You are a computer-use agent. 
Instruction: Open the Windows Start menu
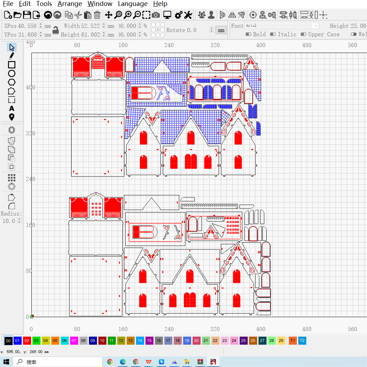pyautogui.click(x=6, y=362)
